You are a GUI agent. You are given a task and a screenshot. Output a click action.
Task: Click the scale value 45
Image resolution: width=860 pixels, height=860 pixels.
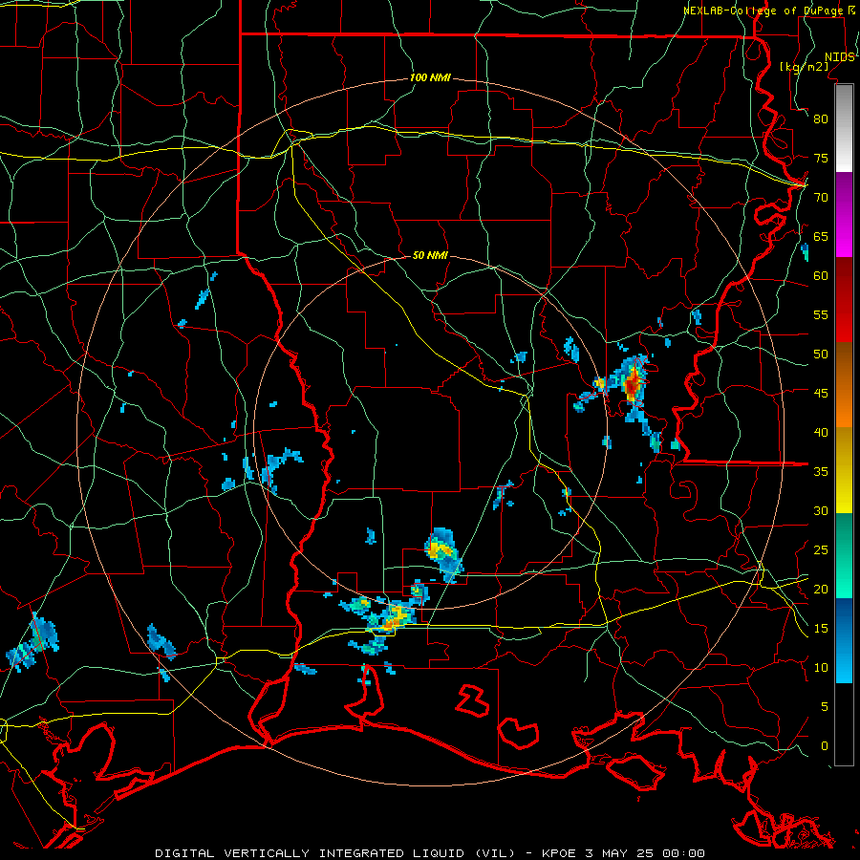tap(821, 394)
